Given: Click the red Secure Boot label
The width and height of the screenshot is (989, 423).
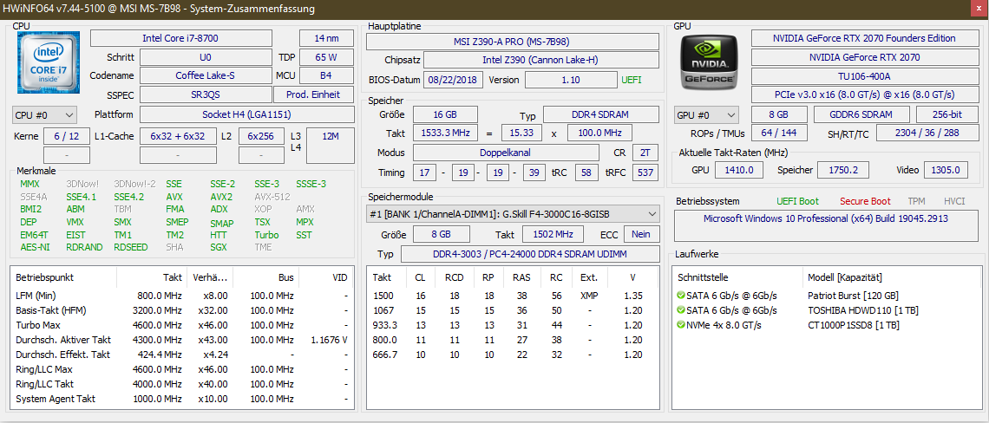Looking at the screenshot, I should coord(866,201).
